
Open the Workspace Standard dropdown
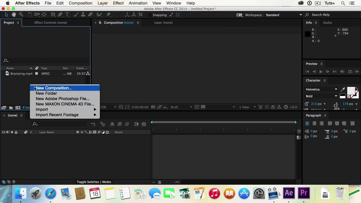(283, 15)
